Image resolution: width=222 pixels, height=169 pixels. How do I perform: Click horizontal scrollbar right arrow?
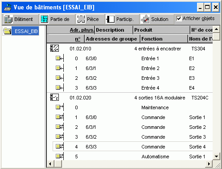[209, 164]
